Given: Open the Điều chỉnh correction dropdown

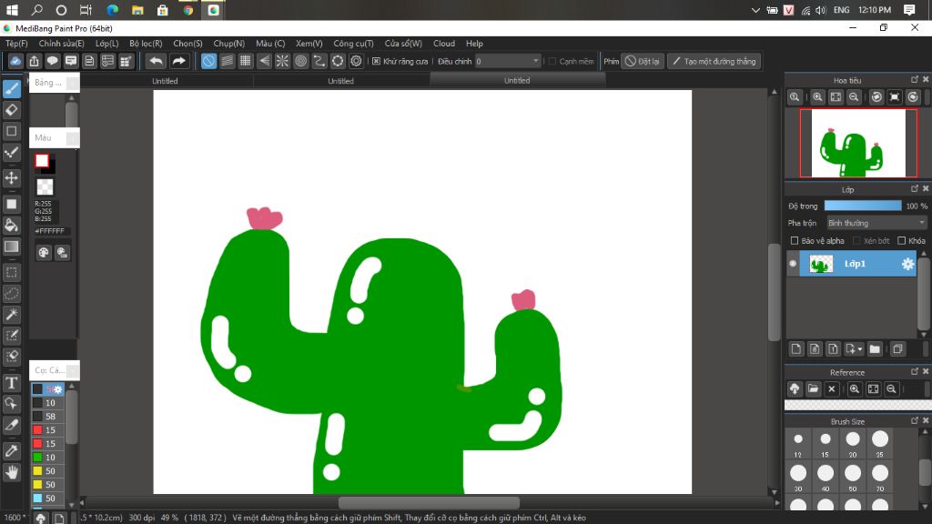Looking at the screenshot, I should coord(508,61).
